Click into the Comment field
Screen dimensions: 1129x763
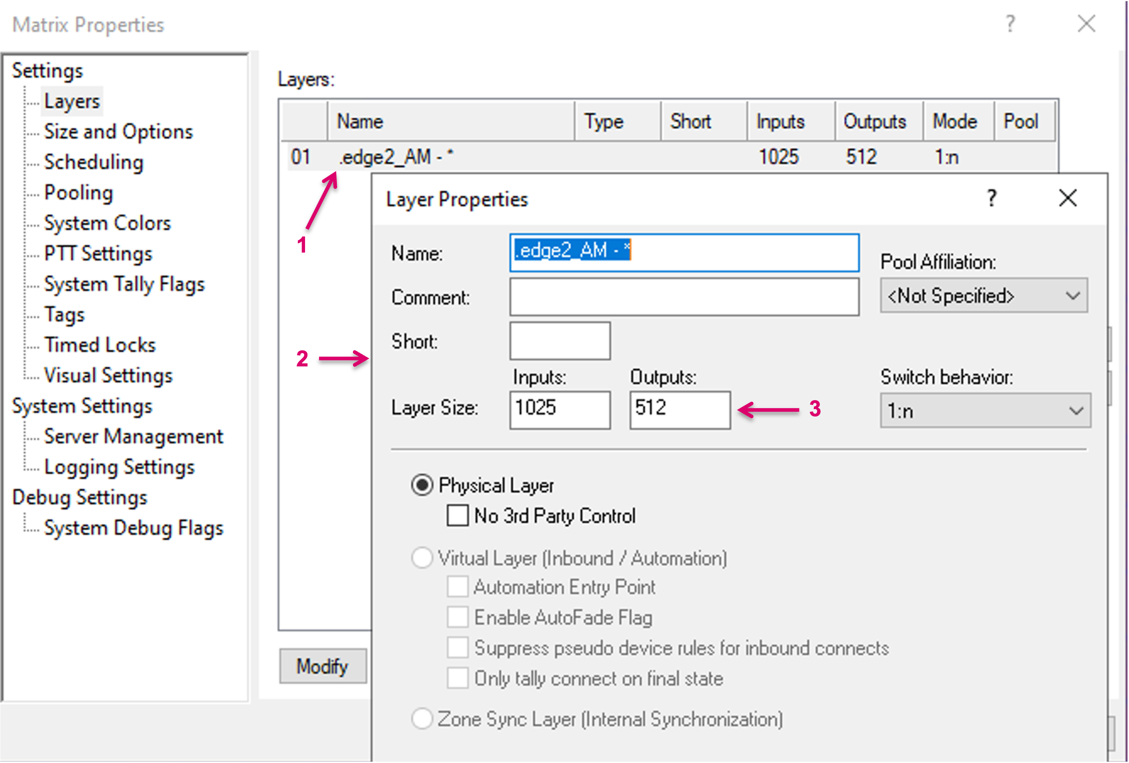coord(684,297)
